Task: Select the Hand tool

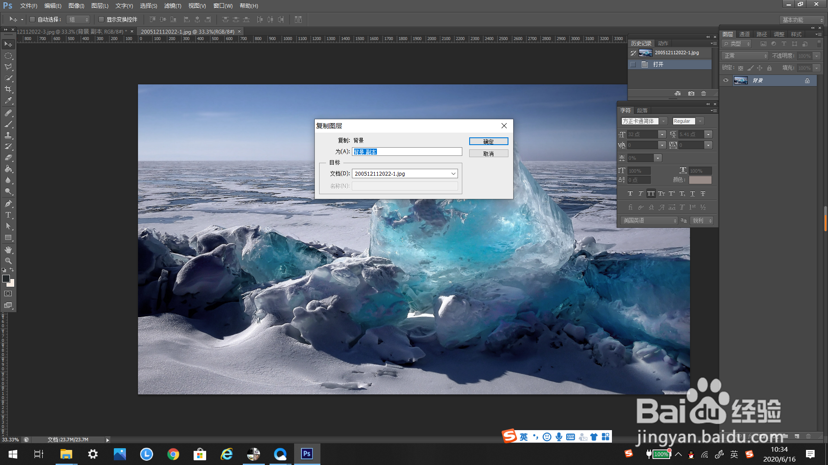Action: (x=8, y=250)
